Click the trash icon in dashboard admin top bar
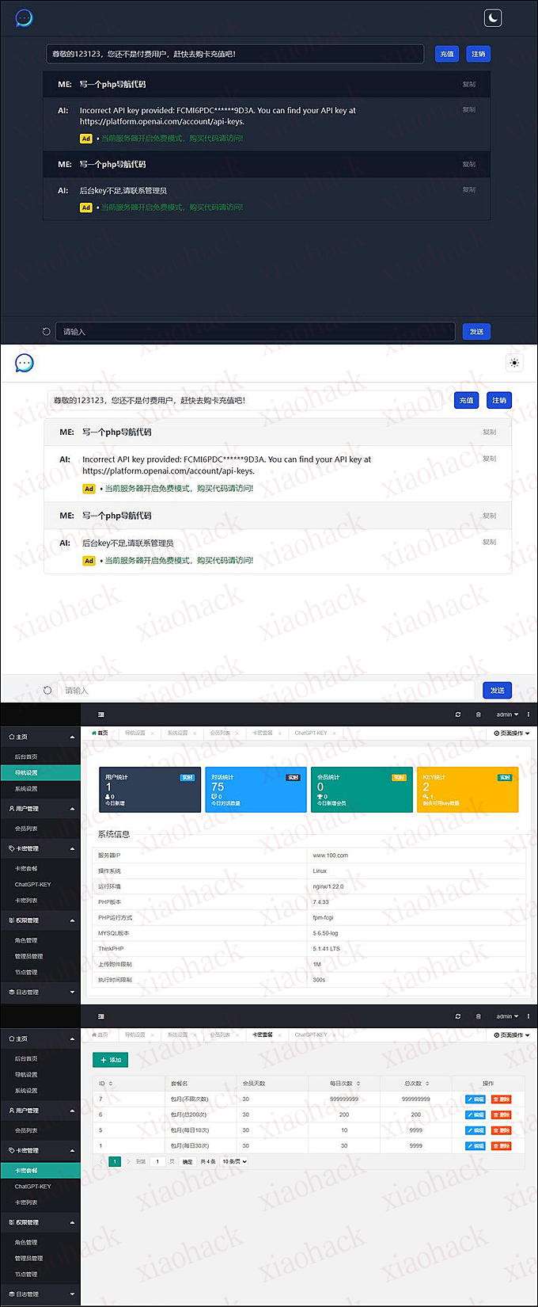This screenshot has height=1307, width=538. [x=478, y=714]
